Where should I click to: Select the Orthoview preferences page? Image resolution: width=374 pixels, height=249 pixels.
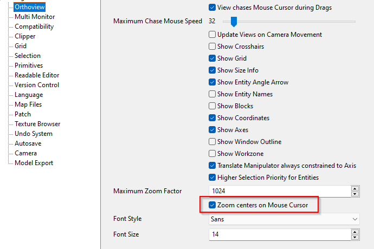[x=30, y=7]
